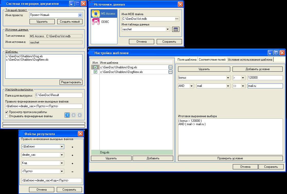Close the Файлы результата window

click(x=80, y=134)
